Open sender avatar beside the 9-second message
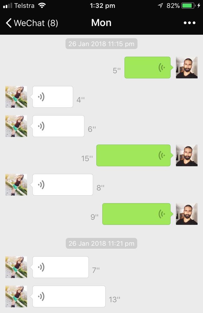203x313 pixels. coord(187,214)
